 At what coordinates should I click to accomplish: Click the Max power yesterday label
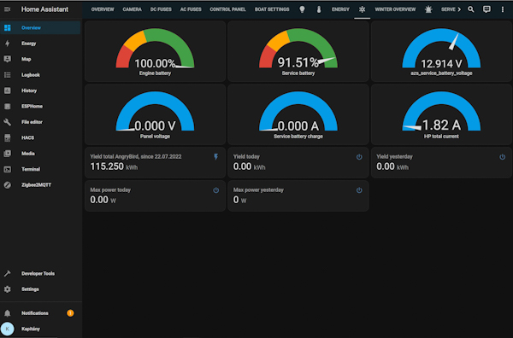pyautogui.click(x=258, y=190)
